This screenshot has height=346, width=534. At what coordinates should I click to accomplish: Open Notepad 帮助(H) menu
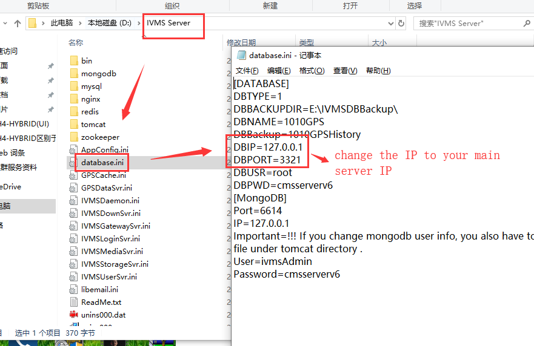tap(378, 71)
